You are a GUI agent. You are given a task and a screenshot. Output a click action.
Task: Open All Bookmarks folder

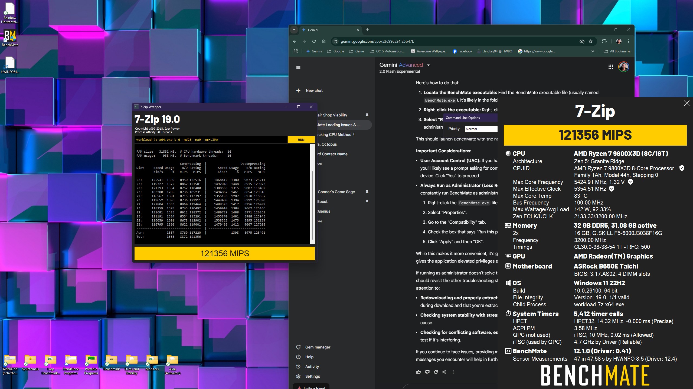(617, 51)
